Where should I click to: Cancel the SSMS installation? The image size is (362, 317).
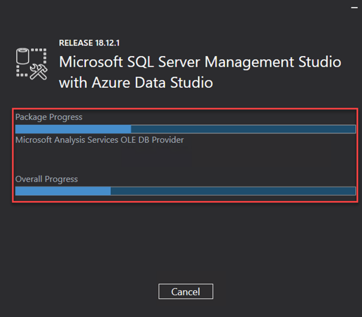click(186, 292)
